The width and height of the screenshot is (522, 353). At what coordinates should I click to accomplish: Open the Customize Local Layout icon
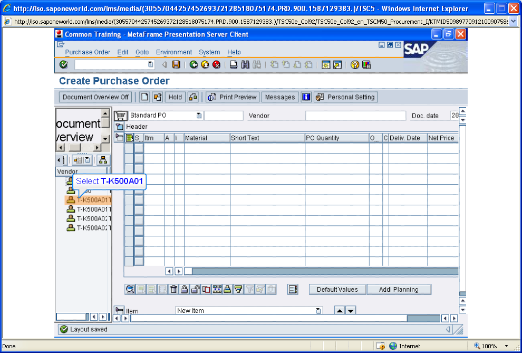pyautogui.click(x=366, y=64)
